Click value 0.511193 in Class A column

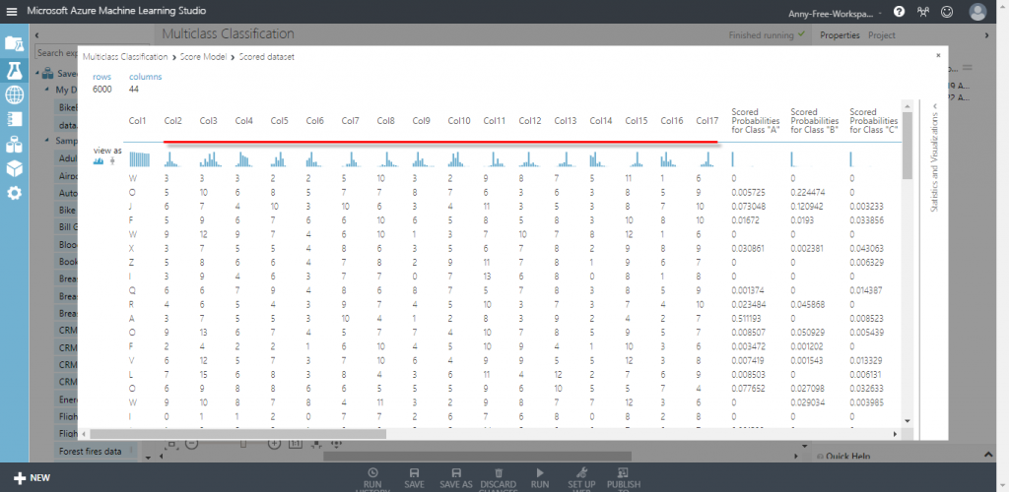pos(747,317)
